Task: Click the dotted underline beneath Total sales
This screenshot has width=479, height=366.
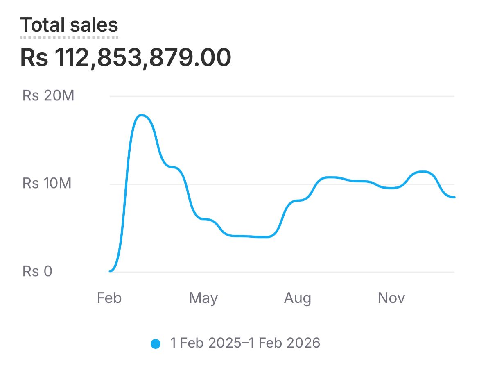Action: pyautogui.click(x=69, y=37)
